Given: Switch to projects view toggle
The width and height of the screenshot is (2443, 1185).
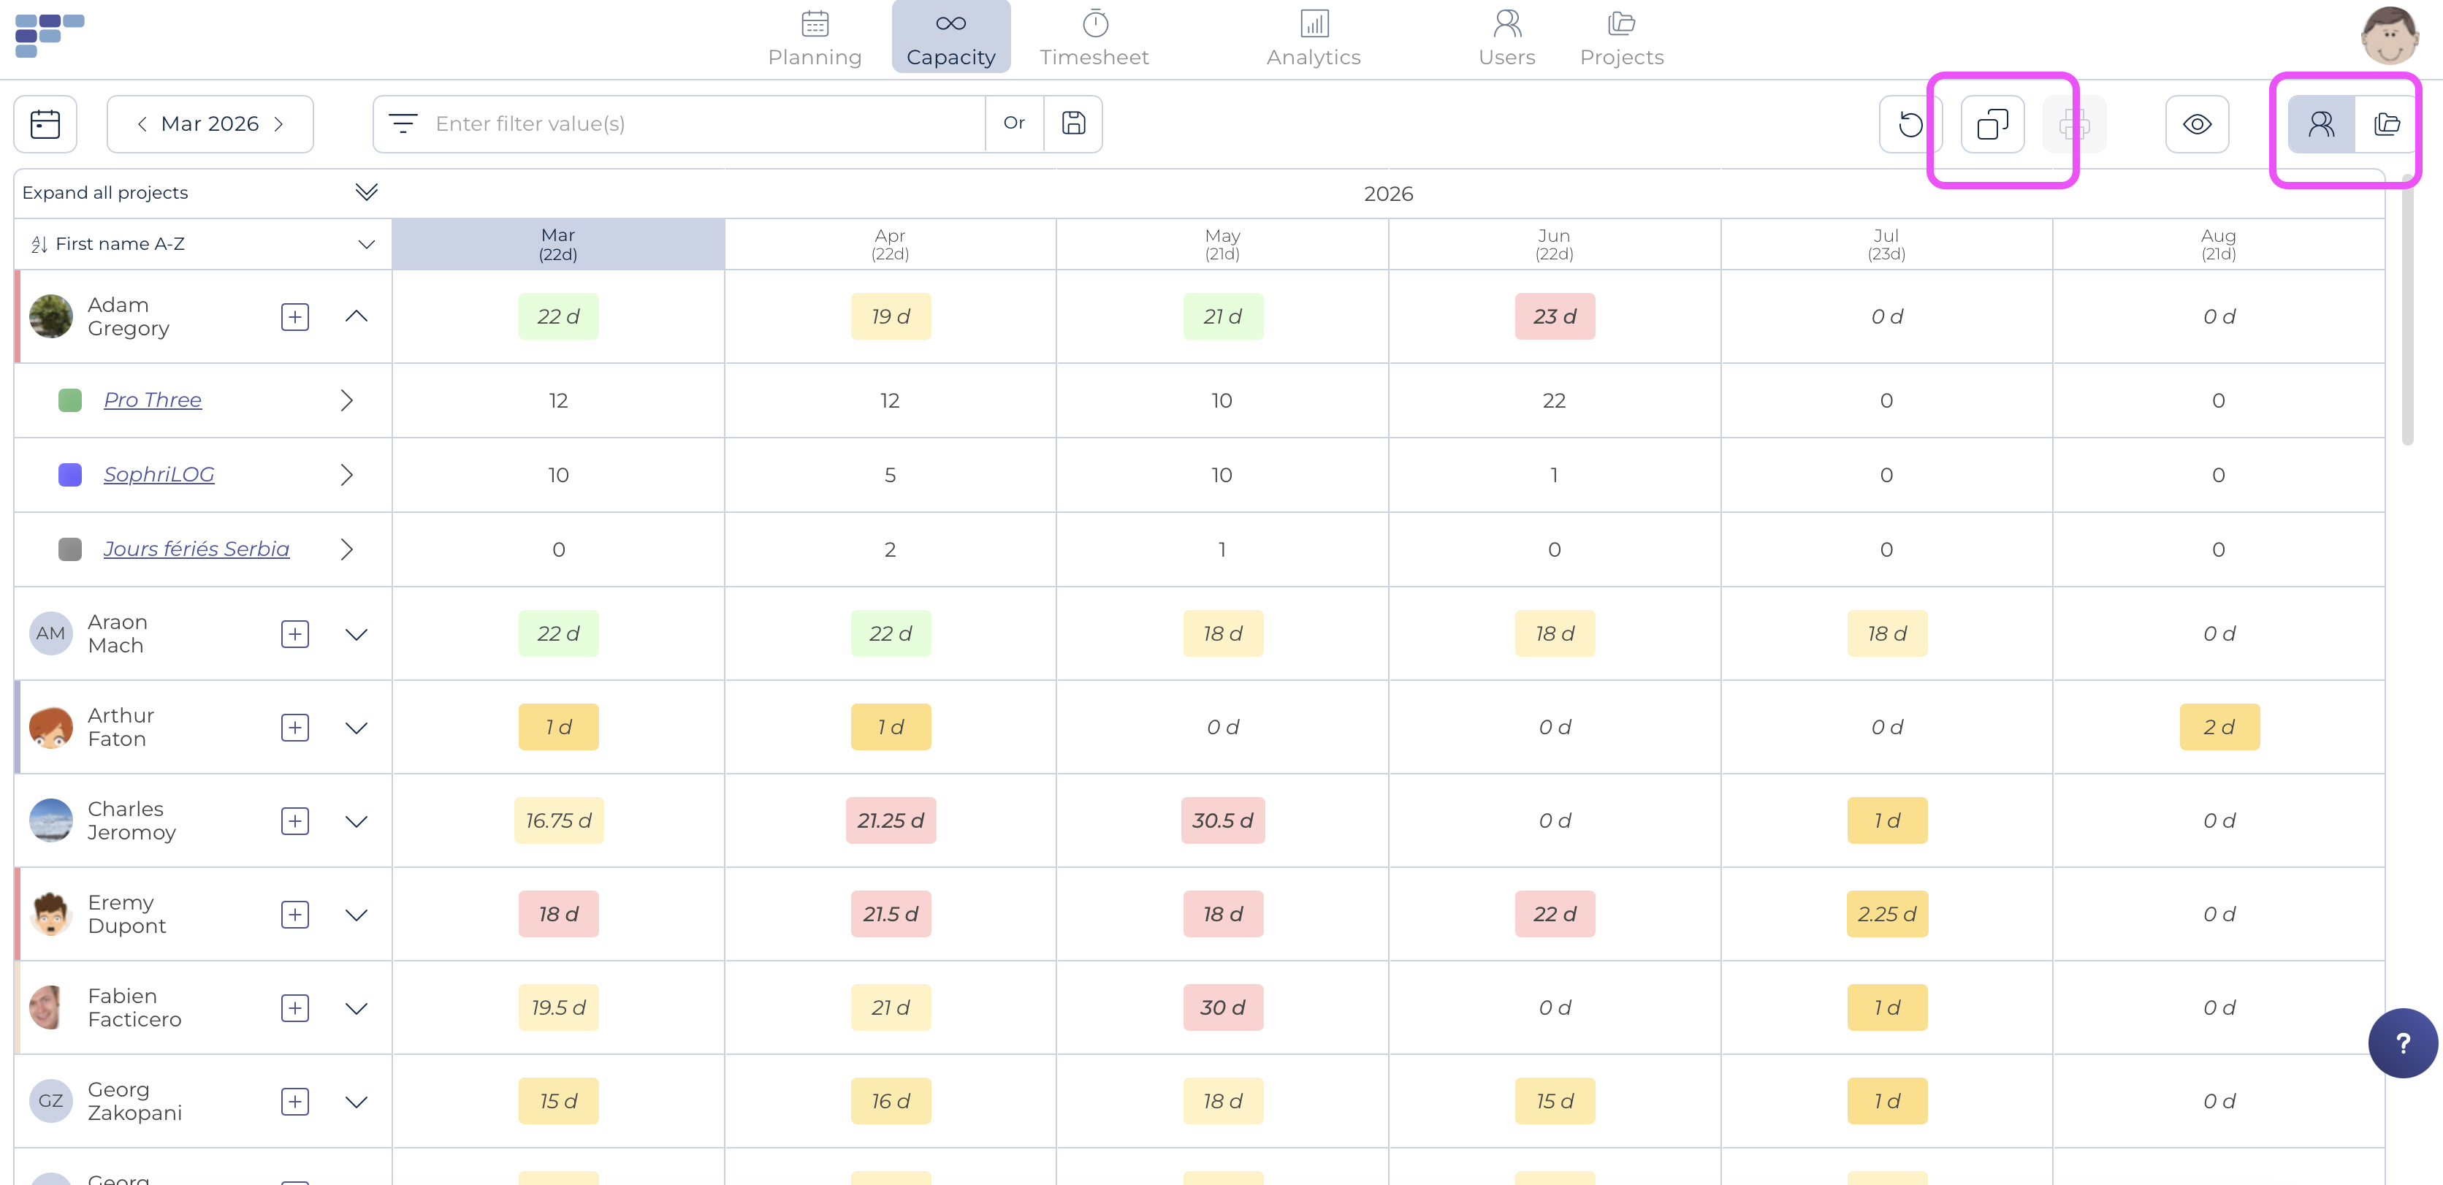Looking at the screenshot, I should coord(2386,124).
